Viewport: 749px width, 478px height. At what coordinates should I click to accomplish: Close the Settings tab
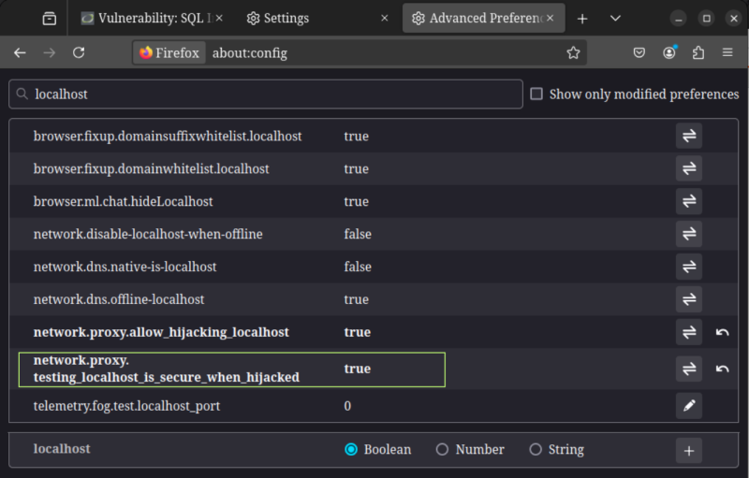click(x=385, y=18)
